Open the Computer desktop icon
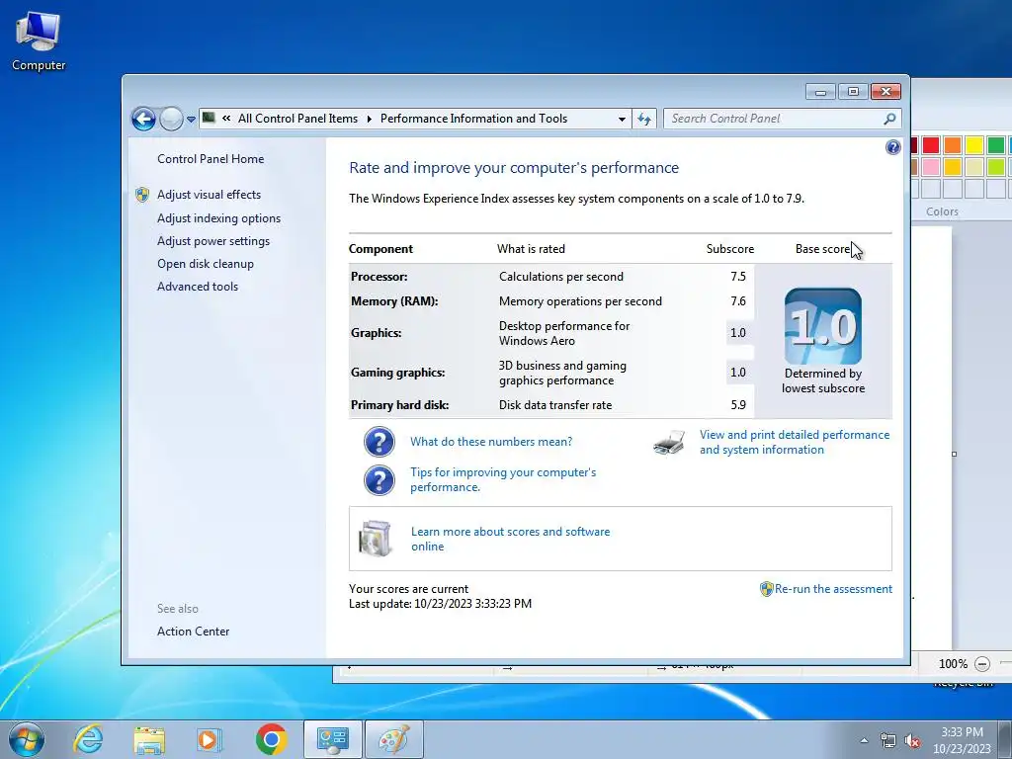 click(x=39, y=40)
